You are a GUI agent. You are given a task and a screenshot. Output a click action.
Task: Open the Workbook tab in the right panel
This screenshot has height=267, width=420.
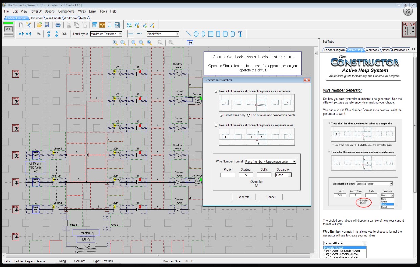[372, 50]
